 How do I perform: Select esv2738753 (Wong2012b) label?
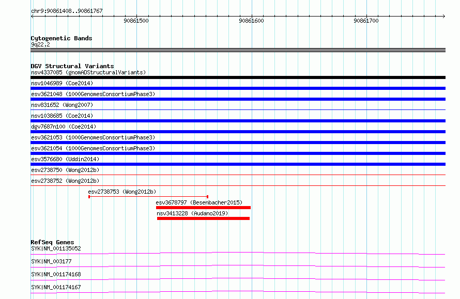[122, 192]
